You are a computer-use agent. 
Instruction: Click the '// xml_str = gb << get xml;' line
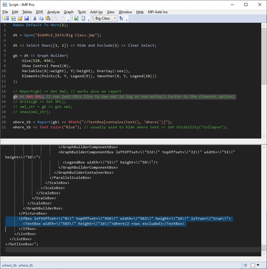42,107
